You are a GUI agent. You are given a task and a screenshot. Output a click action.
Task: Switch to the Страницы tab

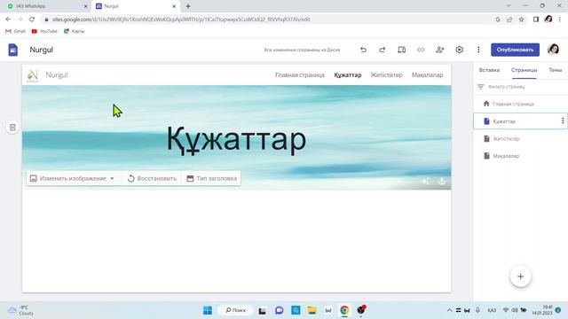525,70
